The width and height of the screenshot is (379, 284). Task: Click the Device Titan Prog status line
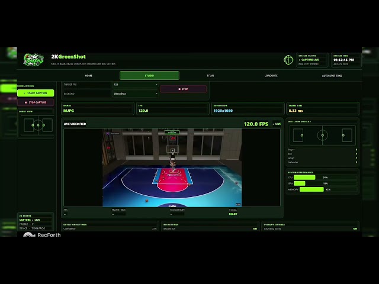(x=32, y=228)
